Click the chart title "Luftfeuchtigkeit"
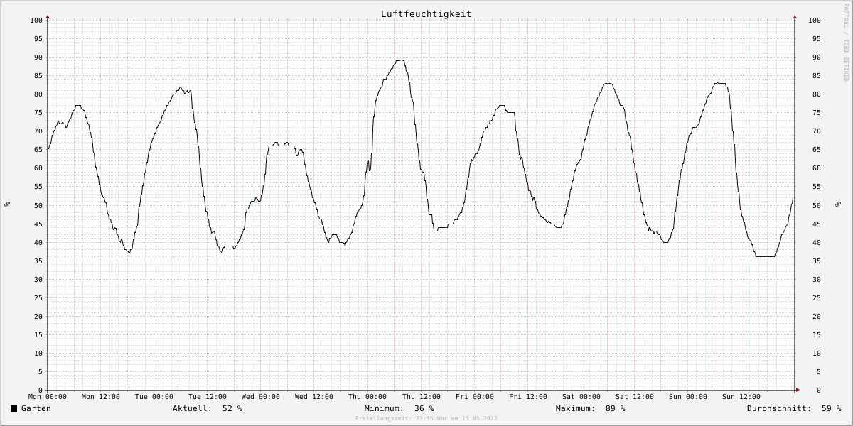Screen dimensions: 853x426 click(x=426, y=13)
